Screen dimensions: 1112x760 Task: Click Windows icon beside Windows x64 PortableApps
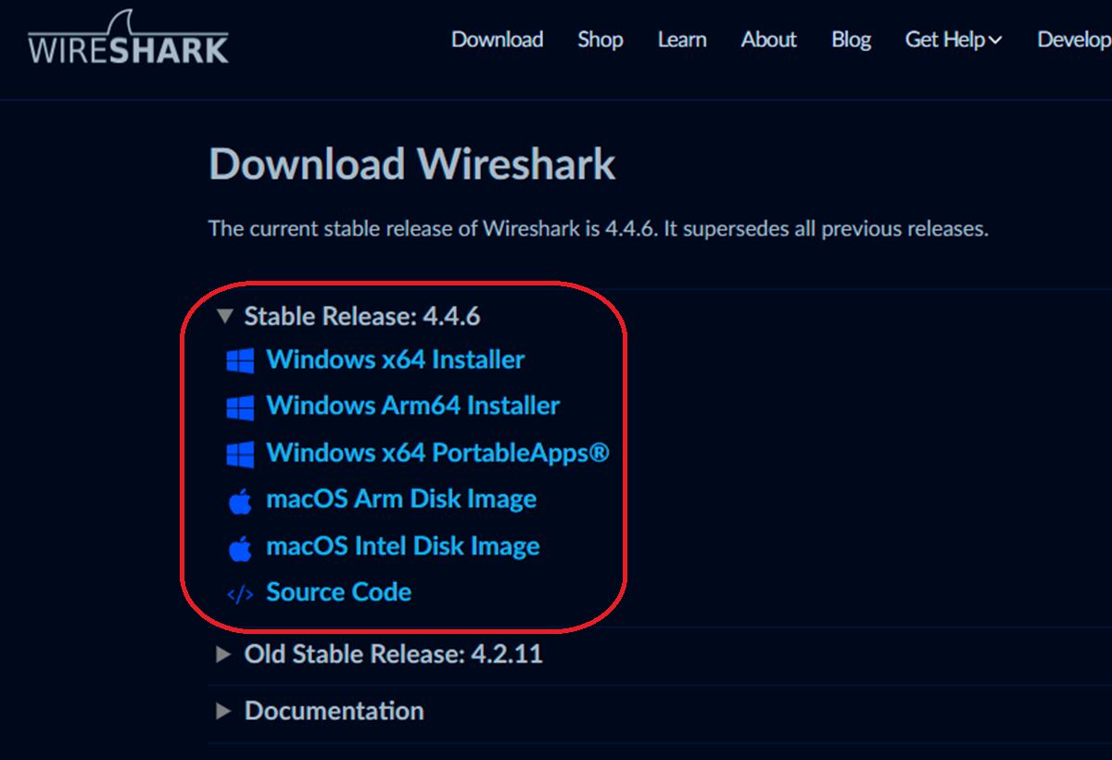click(240, 454)
